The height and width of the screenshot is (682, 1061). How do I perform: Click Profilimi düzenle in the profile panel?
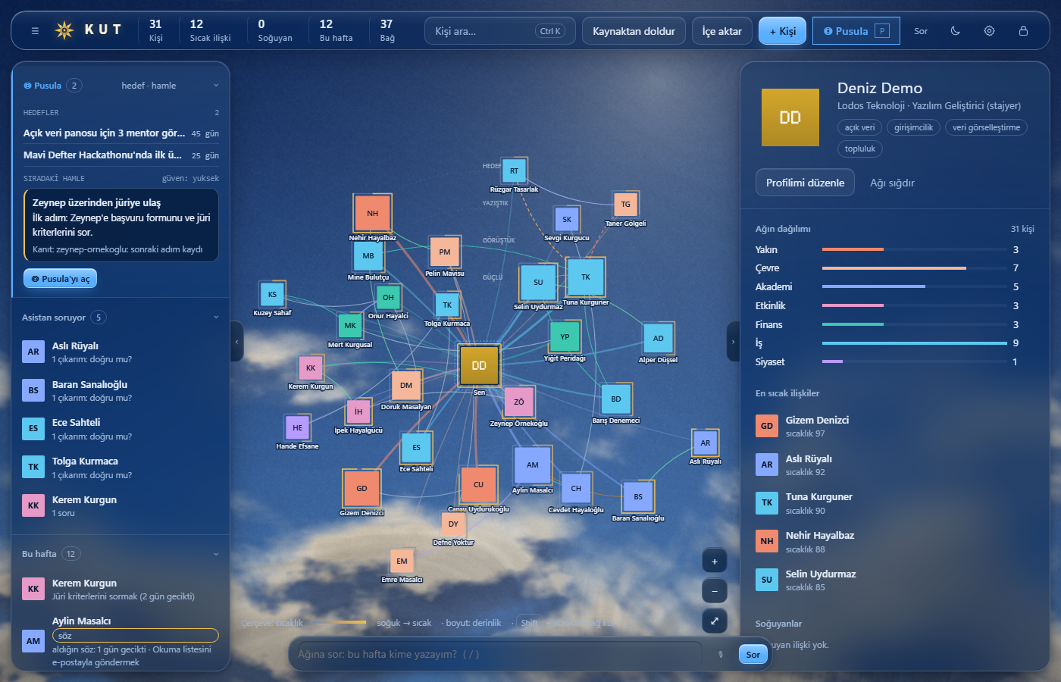[x=805, y=183]
